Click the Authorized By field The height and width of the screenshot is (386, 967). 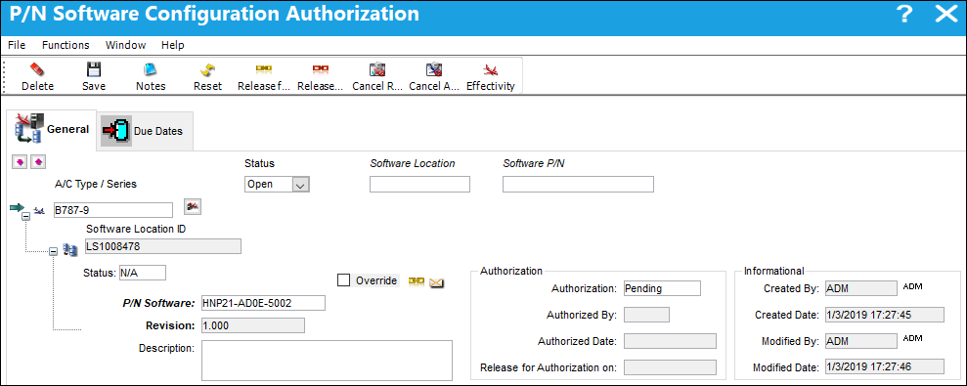pyautogui.click(x=646, y=315)
